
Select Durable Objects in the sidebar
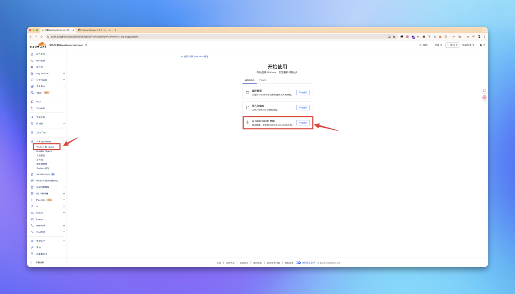pyautogui.click(x=44, y=151)
